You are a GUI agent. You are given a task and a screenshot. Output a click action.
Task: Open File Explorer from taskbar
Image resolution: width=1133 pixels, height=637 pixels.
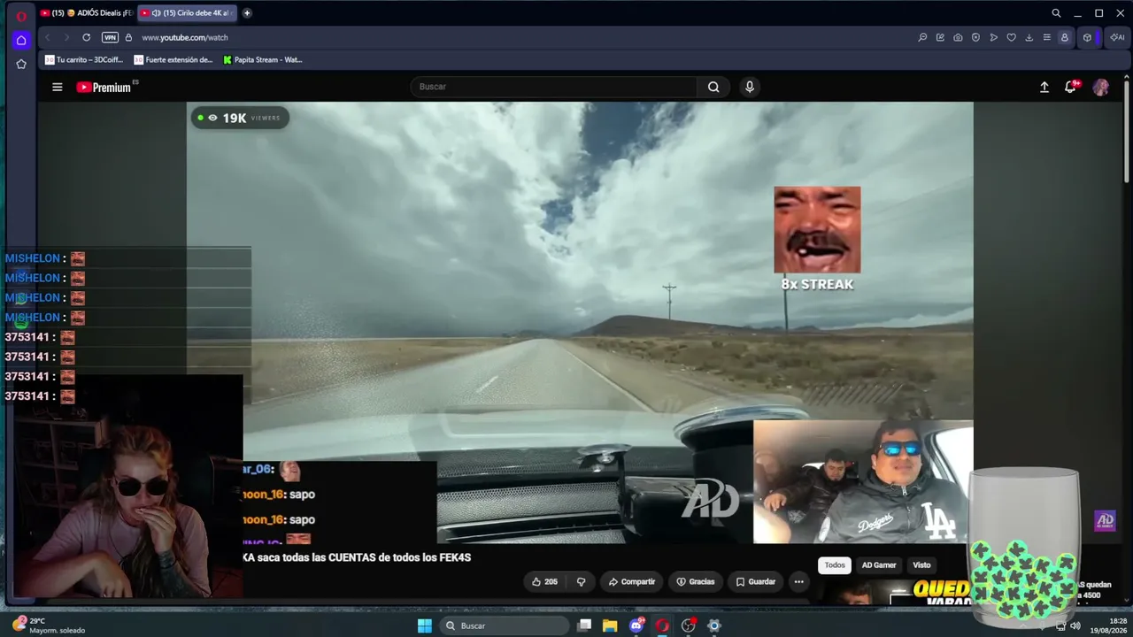tap(610, 625)
